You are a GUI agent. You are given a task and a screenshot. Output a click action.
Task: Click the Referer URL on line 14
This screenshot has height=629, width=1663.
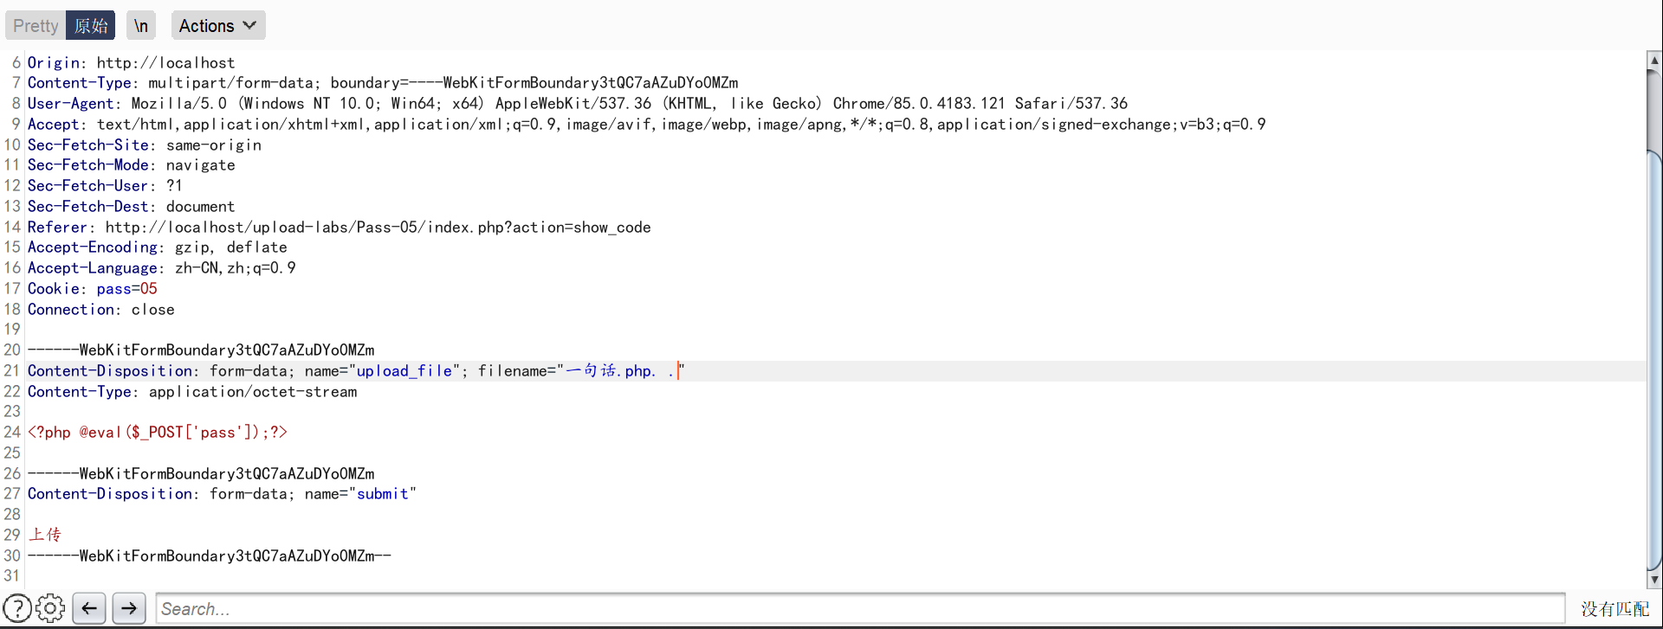pos(379,228)
